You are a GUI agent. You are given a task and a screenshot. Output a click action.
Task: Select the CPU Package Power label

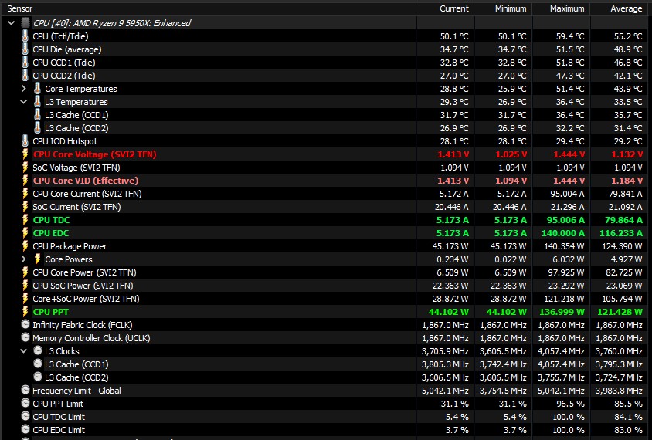tap(70, 246)
